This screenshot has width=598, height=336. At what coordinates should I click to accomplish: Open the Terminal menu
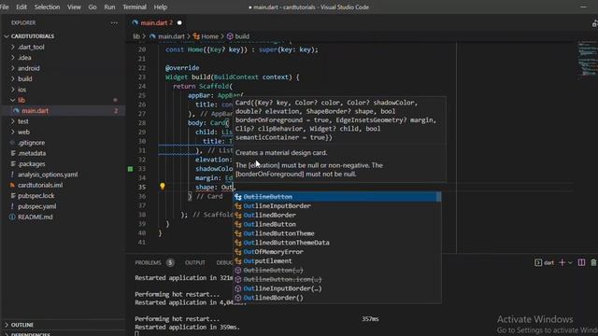coord(135,7)
